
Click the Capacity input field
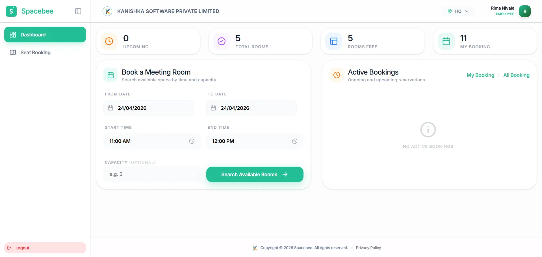coord(152,174)
